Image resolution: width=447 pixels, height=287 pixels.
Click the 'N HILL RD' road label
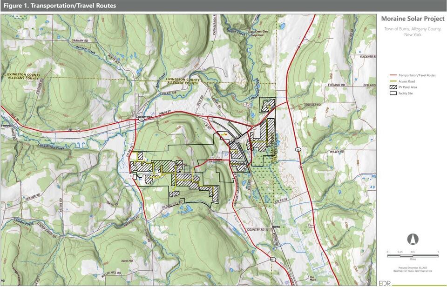pyautogui.click(x=148, y=236)
